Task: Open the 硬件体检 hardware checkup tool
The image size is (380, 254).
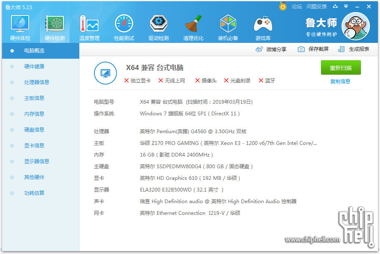Action: (x=20, y=28)
